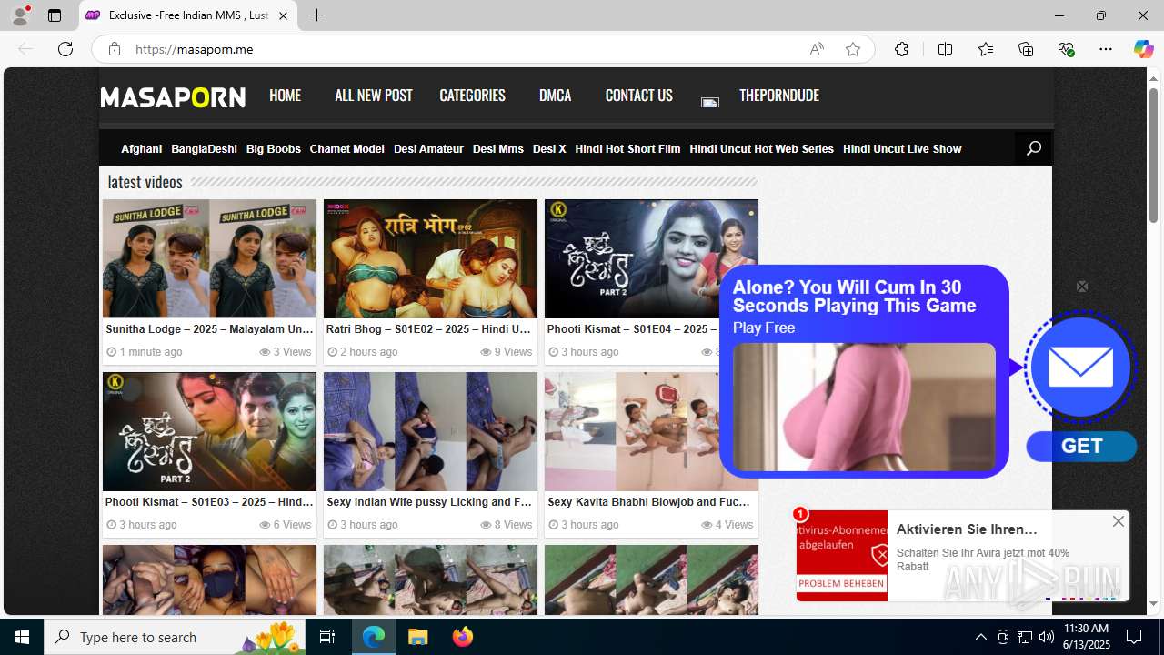The image size is (1164, 655).
Task: Open the volume speaker tray icon
Action: 1046,637
